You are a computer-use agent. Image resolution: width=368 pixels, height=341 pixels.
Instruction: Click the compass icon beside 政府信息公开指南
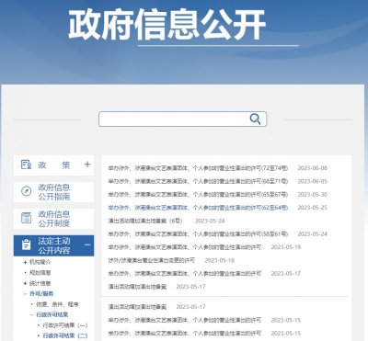26,191
